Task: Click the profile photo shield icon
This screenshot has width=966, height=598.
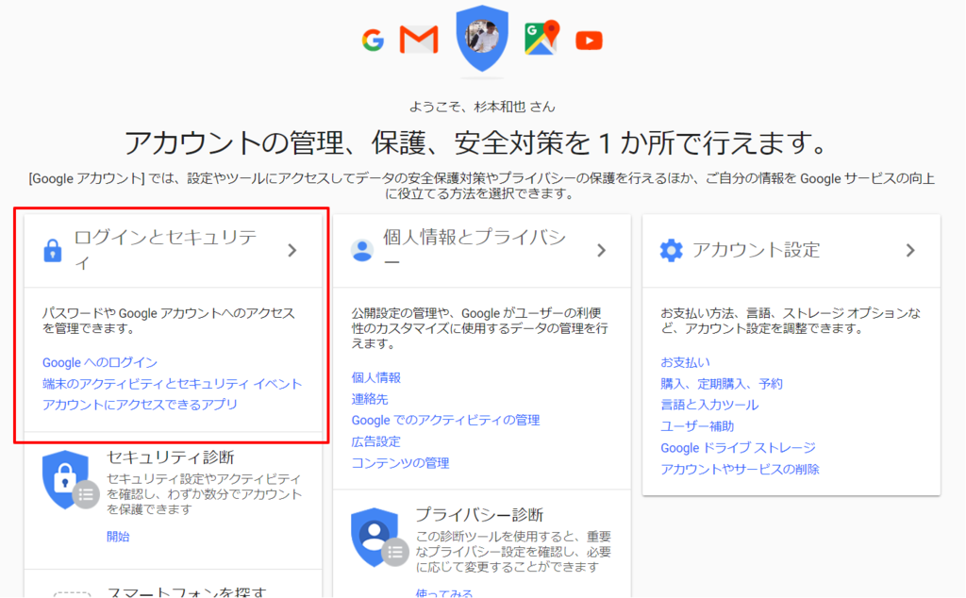Action: [x=482, y=38]
